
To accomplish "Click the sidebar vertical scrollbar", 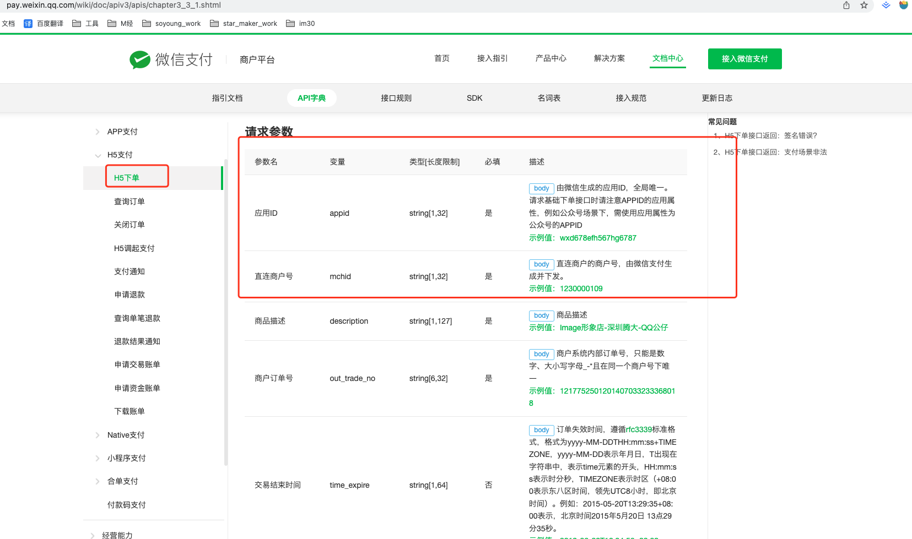I will coord(223,314).
